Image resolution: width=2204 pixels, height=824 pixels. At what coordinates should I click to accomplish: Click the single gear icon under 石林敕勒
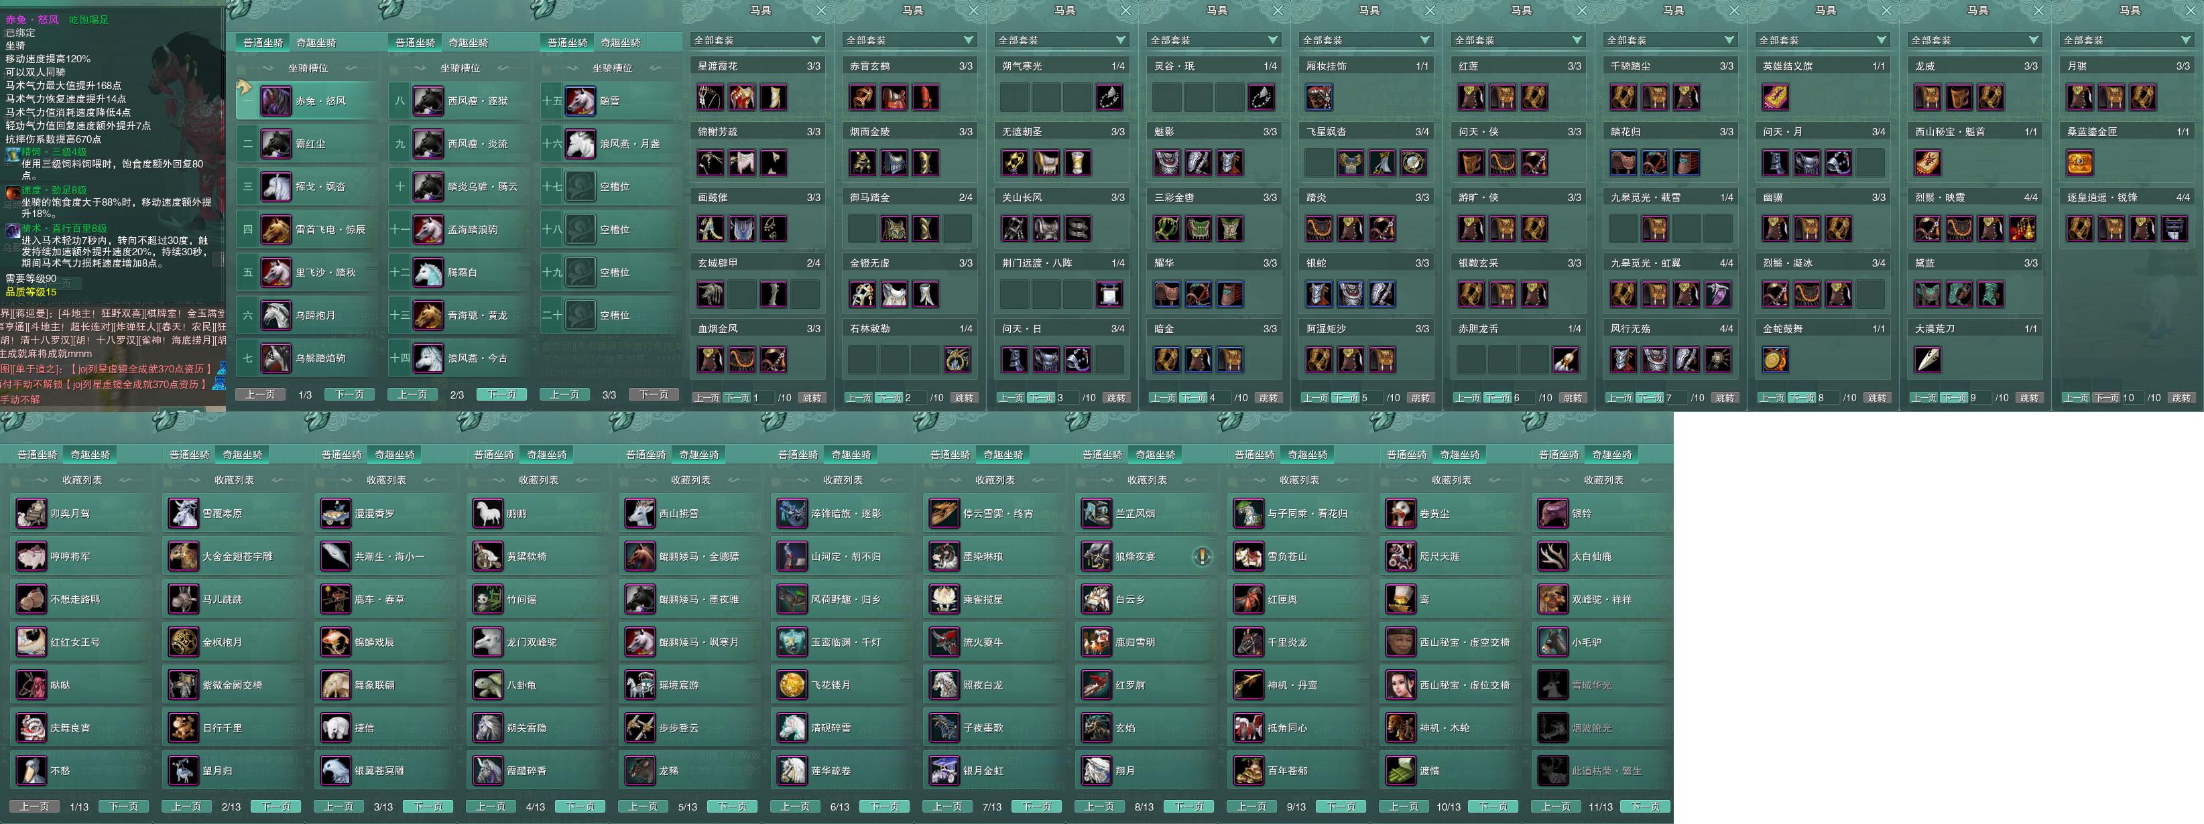(x=957, y=360)
